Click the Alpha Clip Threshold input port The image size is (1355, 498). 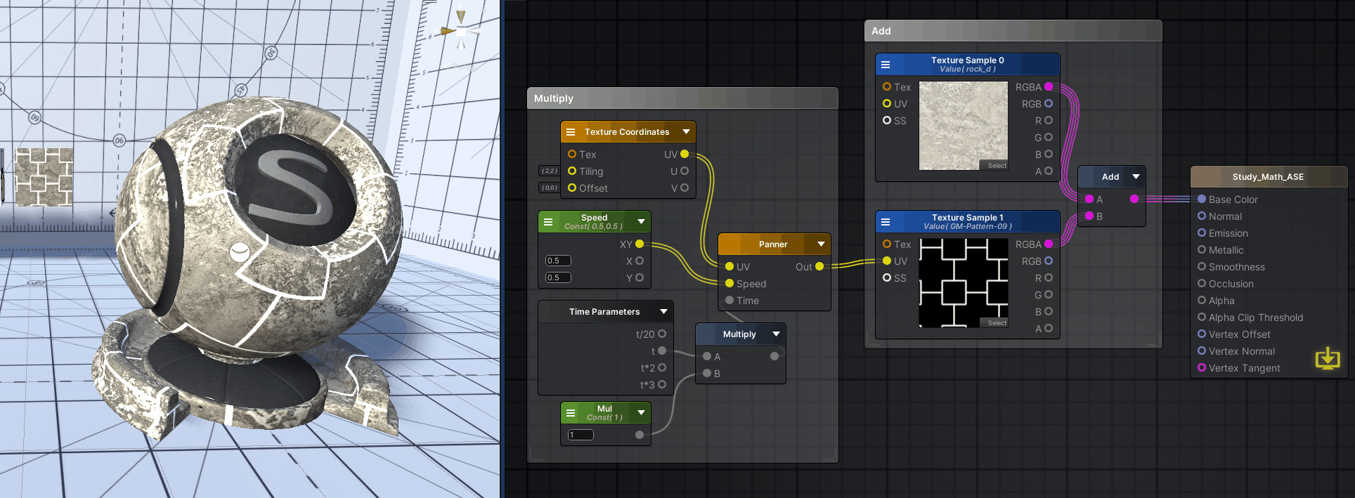(x=1202, y=317)
